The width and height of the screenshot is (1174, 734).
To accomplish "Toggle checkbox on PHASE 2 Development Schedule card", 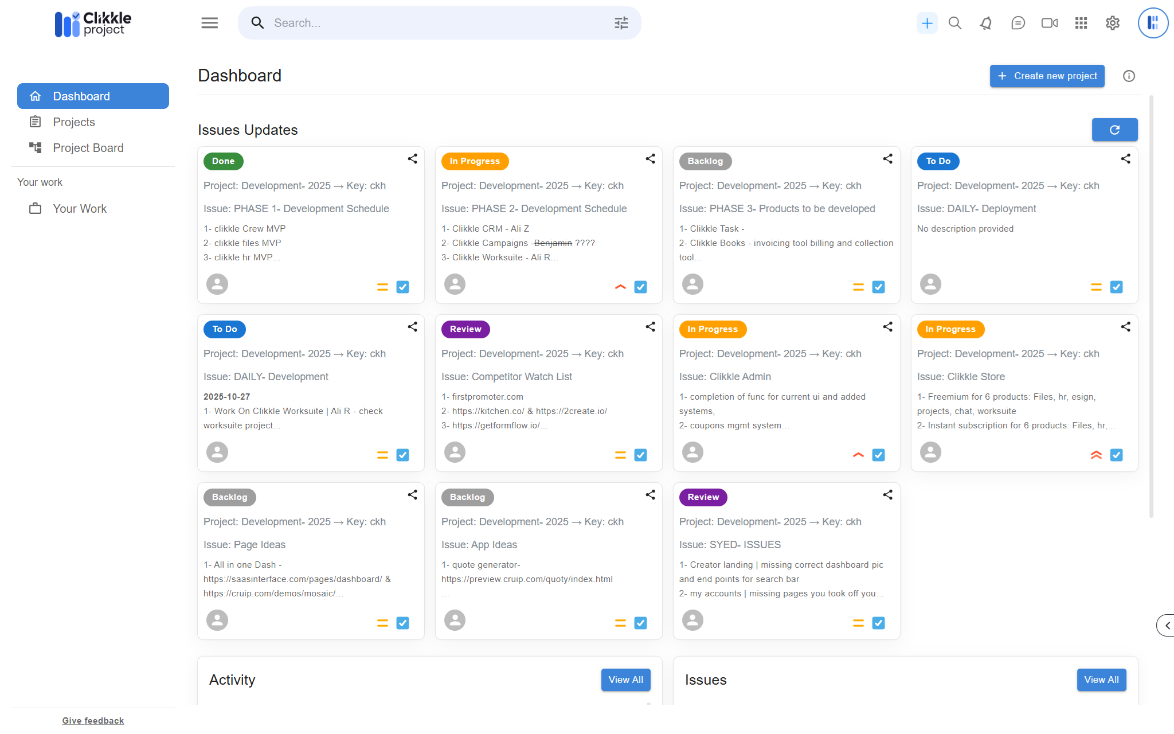I will coord(640,287).
